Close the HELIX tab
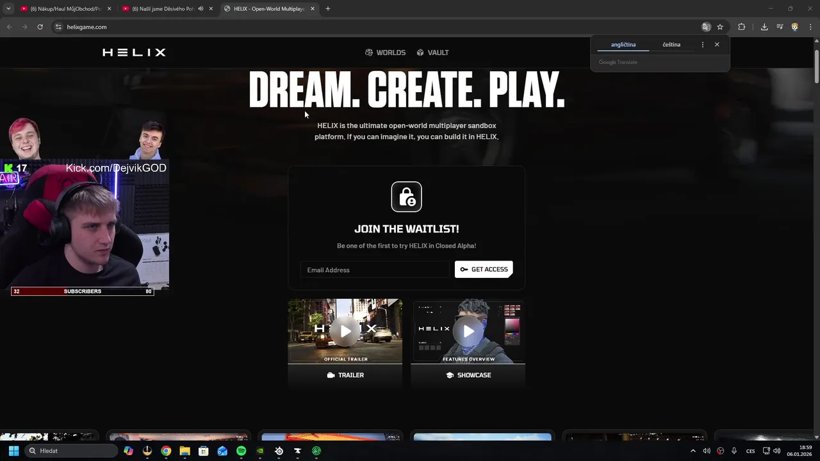The width and height of the screenshot is (820, 461). (313, 9)
